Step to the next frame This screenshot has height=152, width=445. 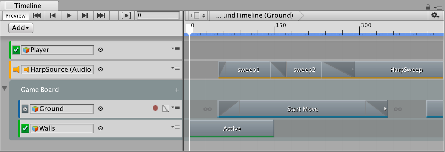[85, 15]
